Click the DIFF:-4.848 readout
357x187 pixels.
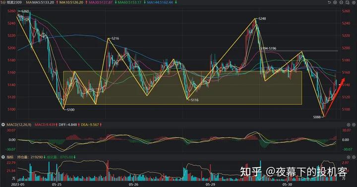pyautogui.click(x=68, y=125)
